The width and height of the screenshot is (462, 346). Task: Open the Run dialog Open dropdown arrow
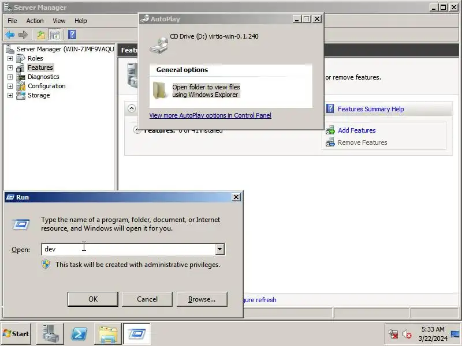tap(219, 249)
